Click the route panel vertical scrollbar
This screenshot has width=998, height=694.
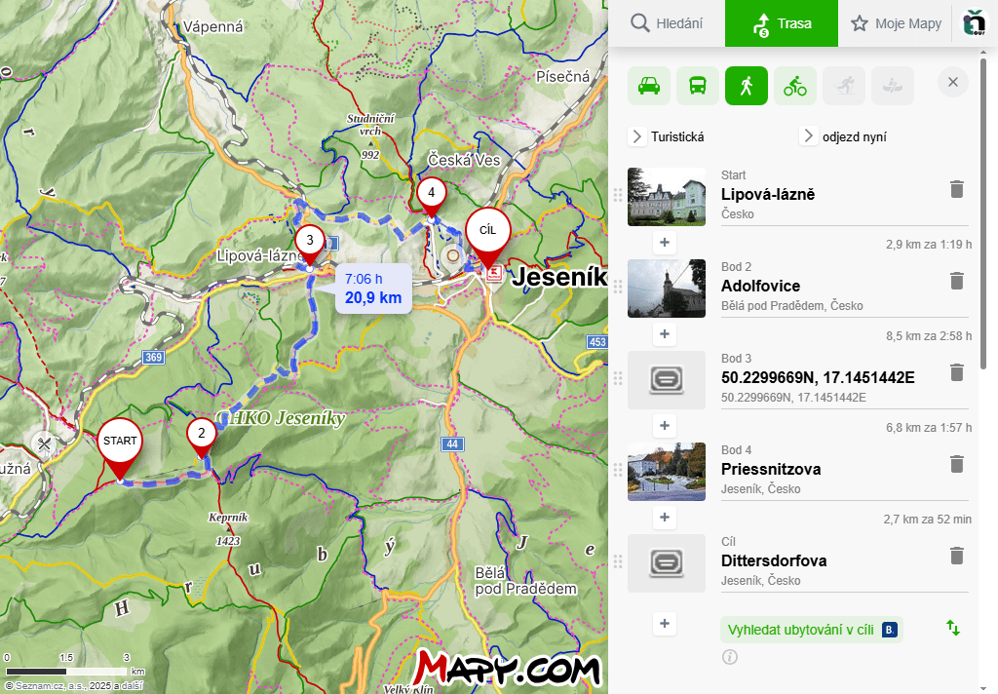(981, 224)
